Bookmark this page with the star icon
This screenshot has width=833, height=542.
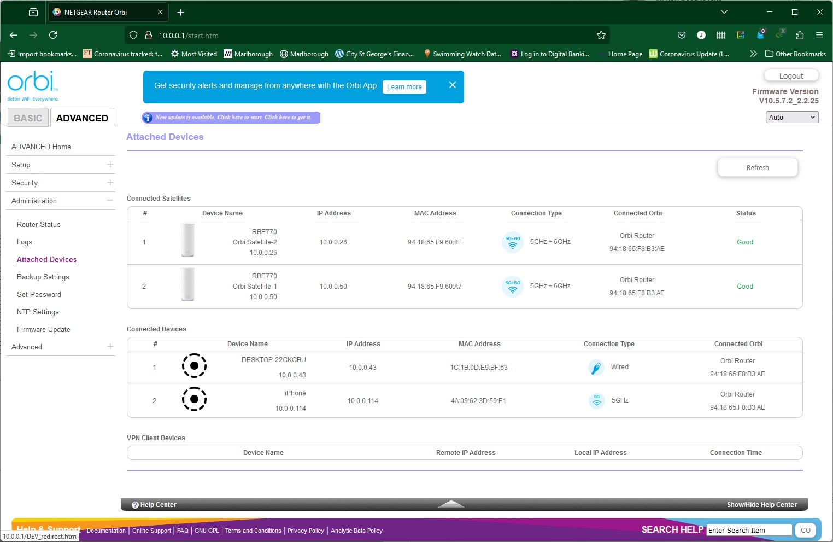(x=601, y=36)
